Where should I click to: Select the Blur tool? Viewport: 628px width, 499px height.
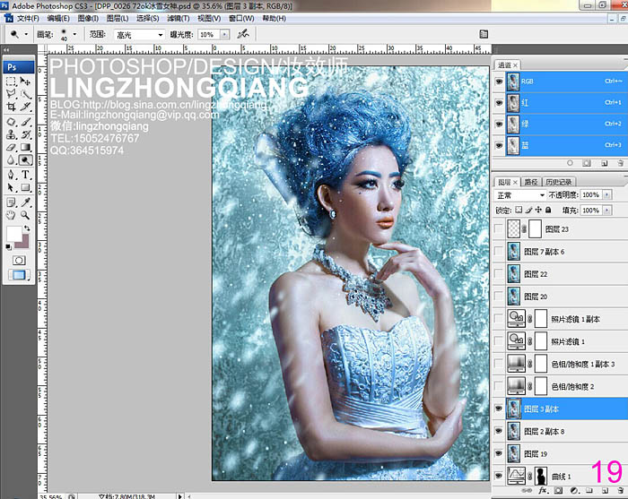point(11,160)
